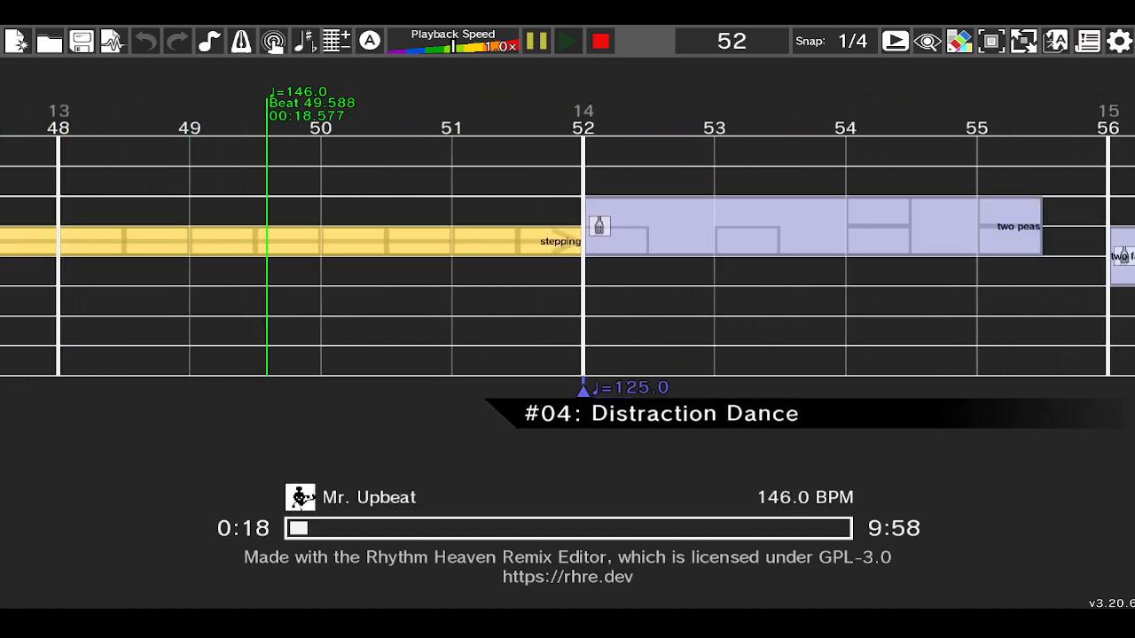The image size is (1135, 638).
Task: Save the remix using the floppy disk icon
Action: (x=81, y=42)
